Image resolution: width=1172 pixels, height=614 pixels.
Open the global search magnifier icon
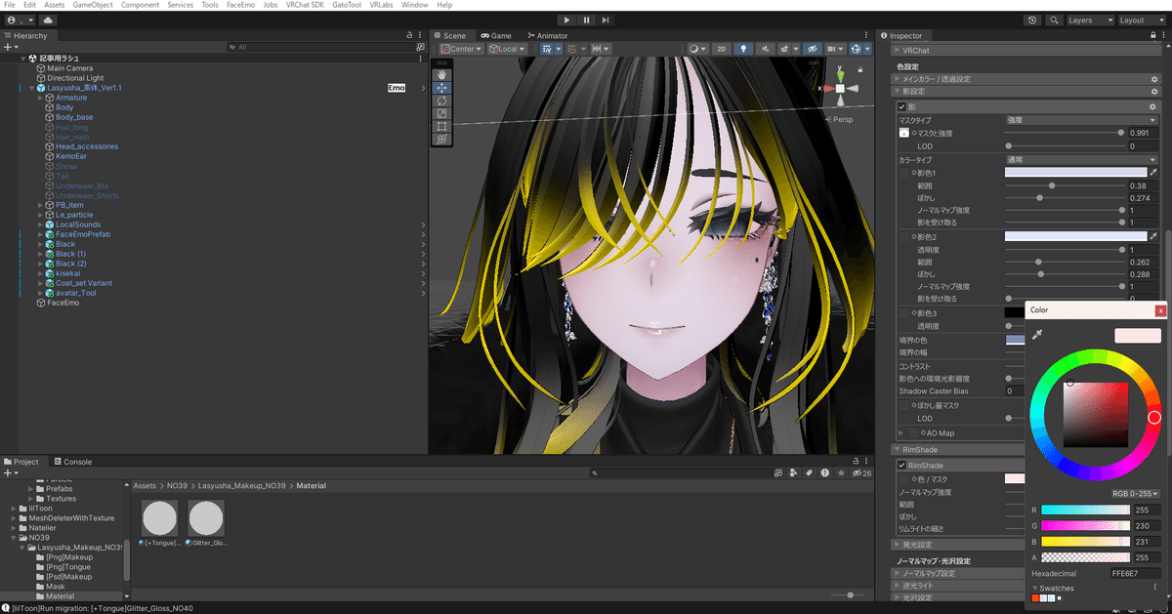click(x=1055, y=20)
